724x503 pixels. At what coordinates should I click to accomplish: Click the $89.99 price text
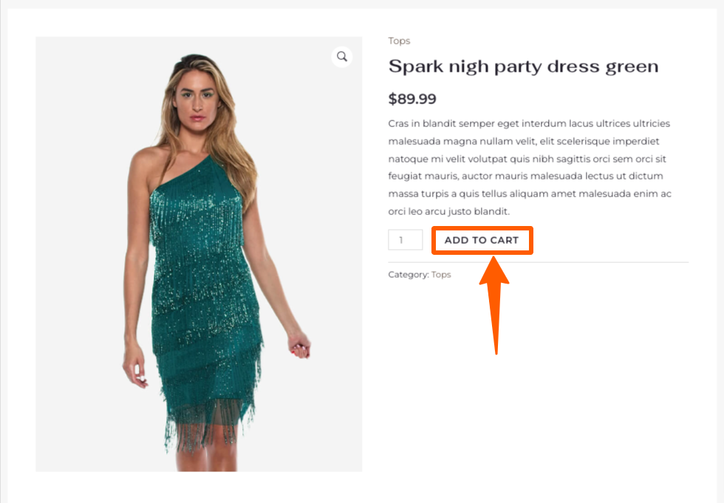coord(412,99)
